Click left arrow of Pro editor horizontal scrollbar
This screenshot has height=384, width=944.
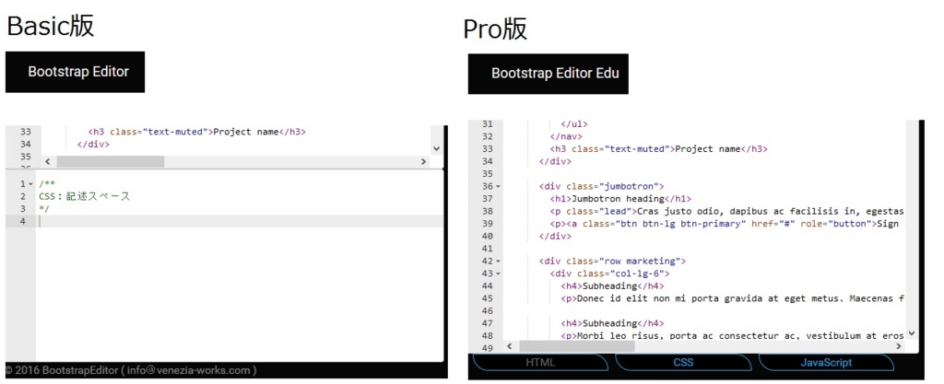click(510, 347)
